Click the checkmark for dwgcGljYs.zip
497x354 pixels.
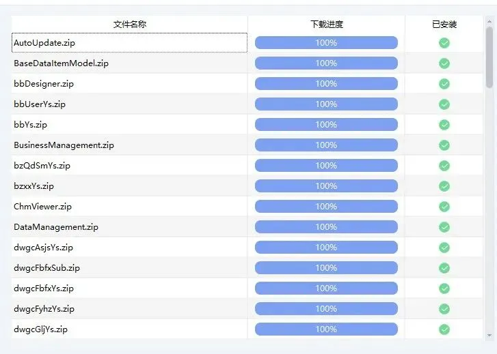(444, 329)
